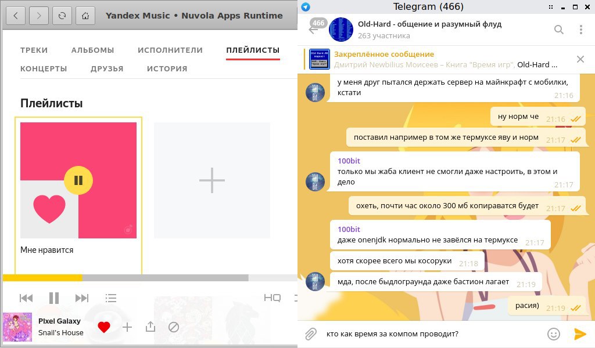Skip to previous track

pos(26,298)
